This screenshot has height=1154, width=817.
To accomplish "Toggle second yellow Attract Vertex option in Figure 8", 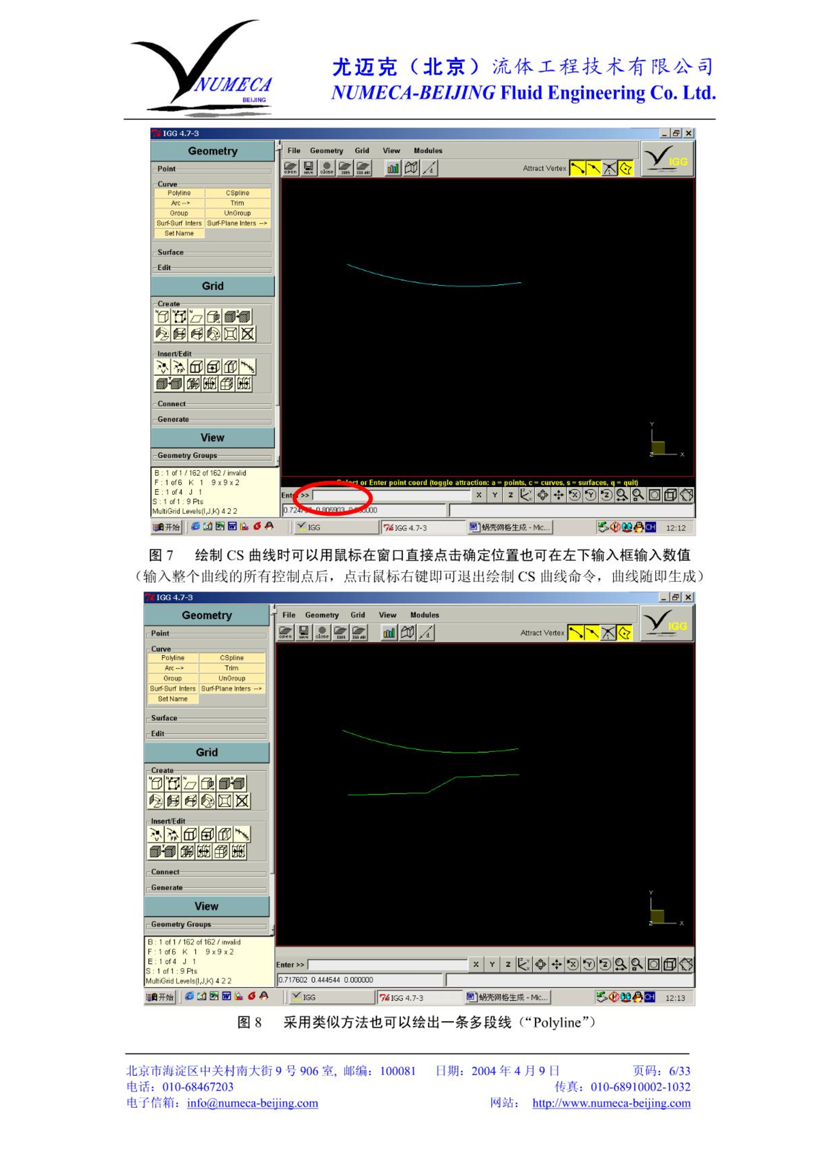I will click(591, 633).
